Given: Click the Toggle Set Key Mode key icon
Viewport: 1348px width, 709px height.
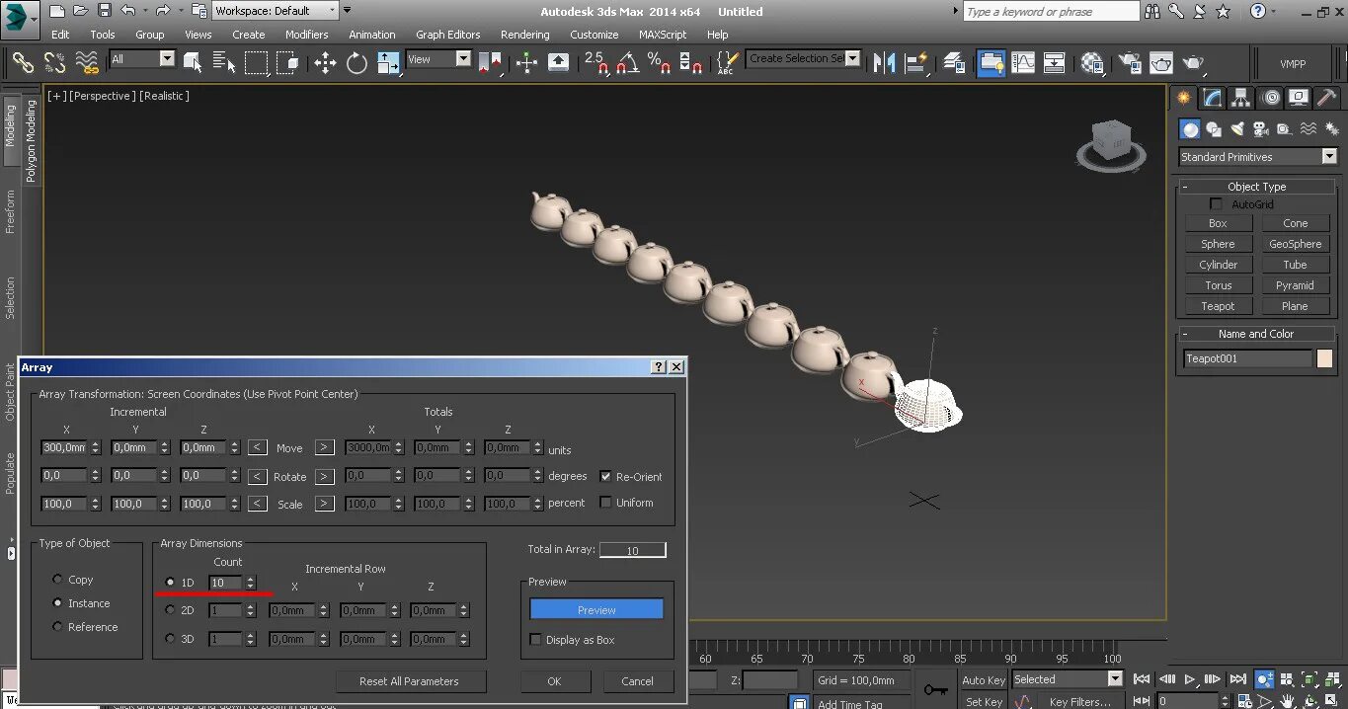Looking at the screenshot, I should [x=935, y=689].
